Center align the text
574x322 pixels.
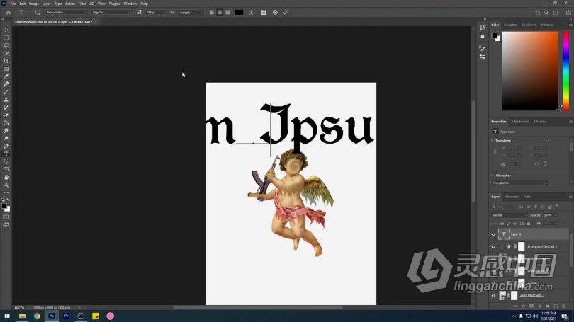[x=220, y=13]
